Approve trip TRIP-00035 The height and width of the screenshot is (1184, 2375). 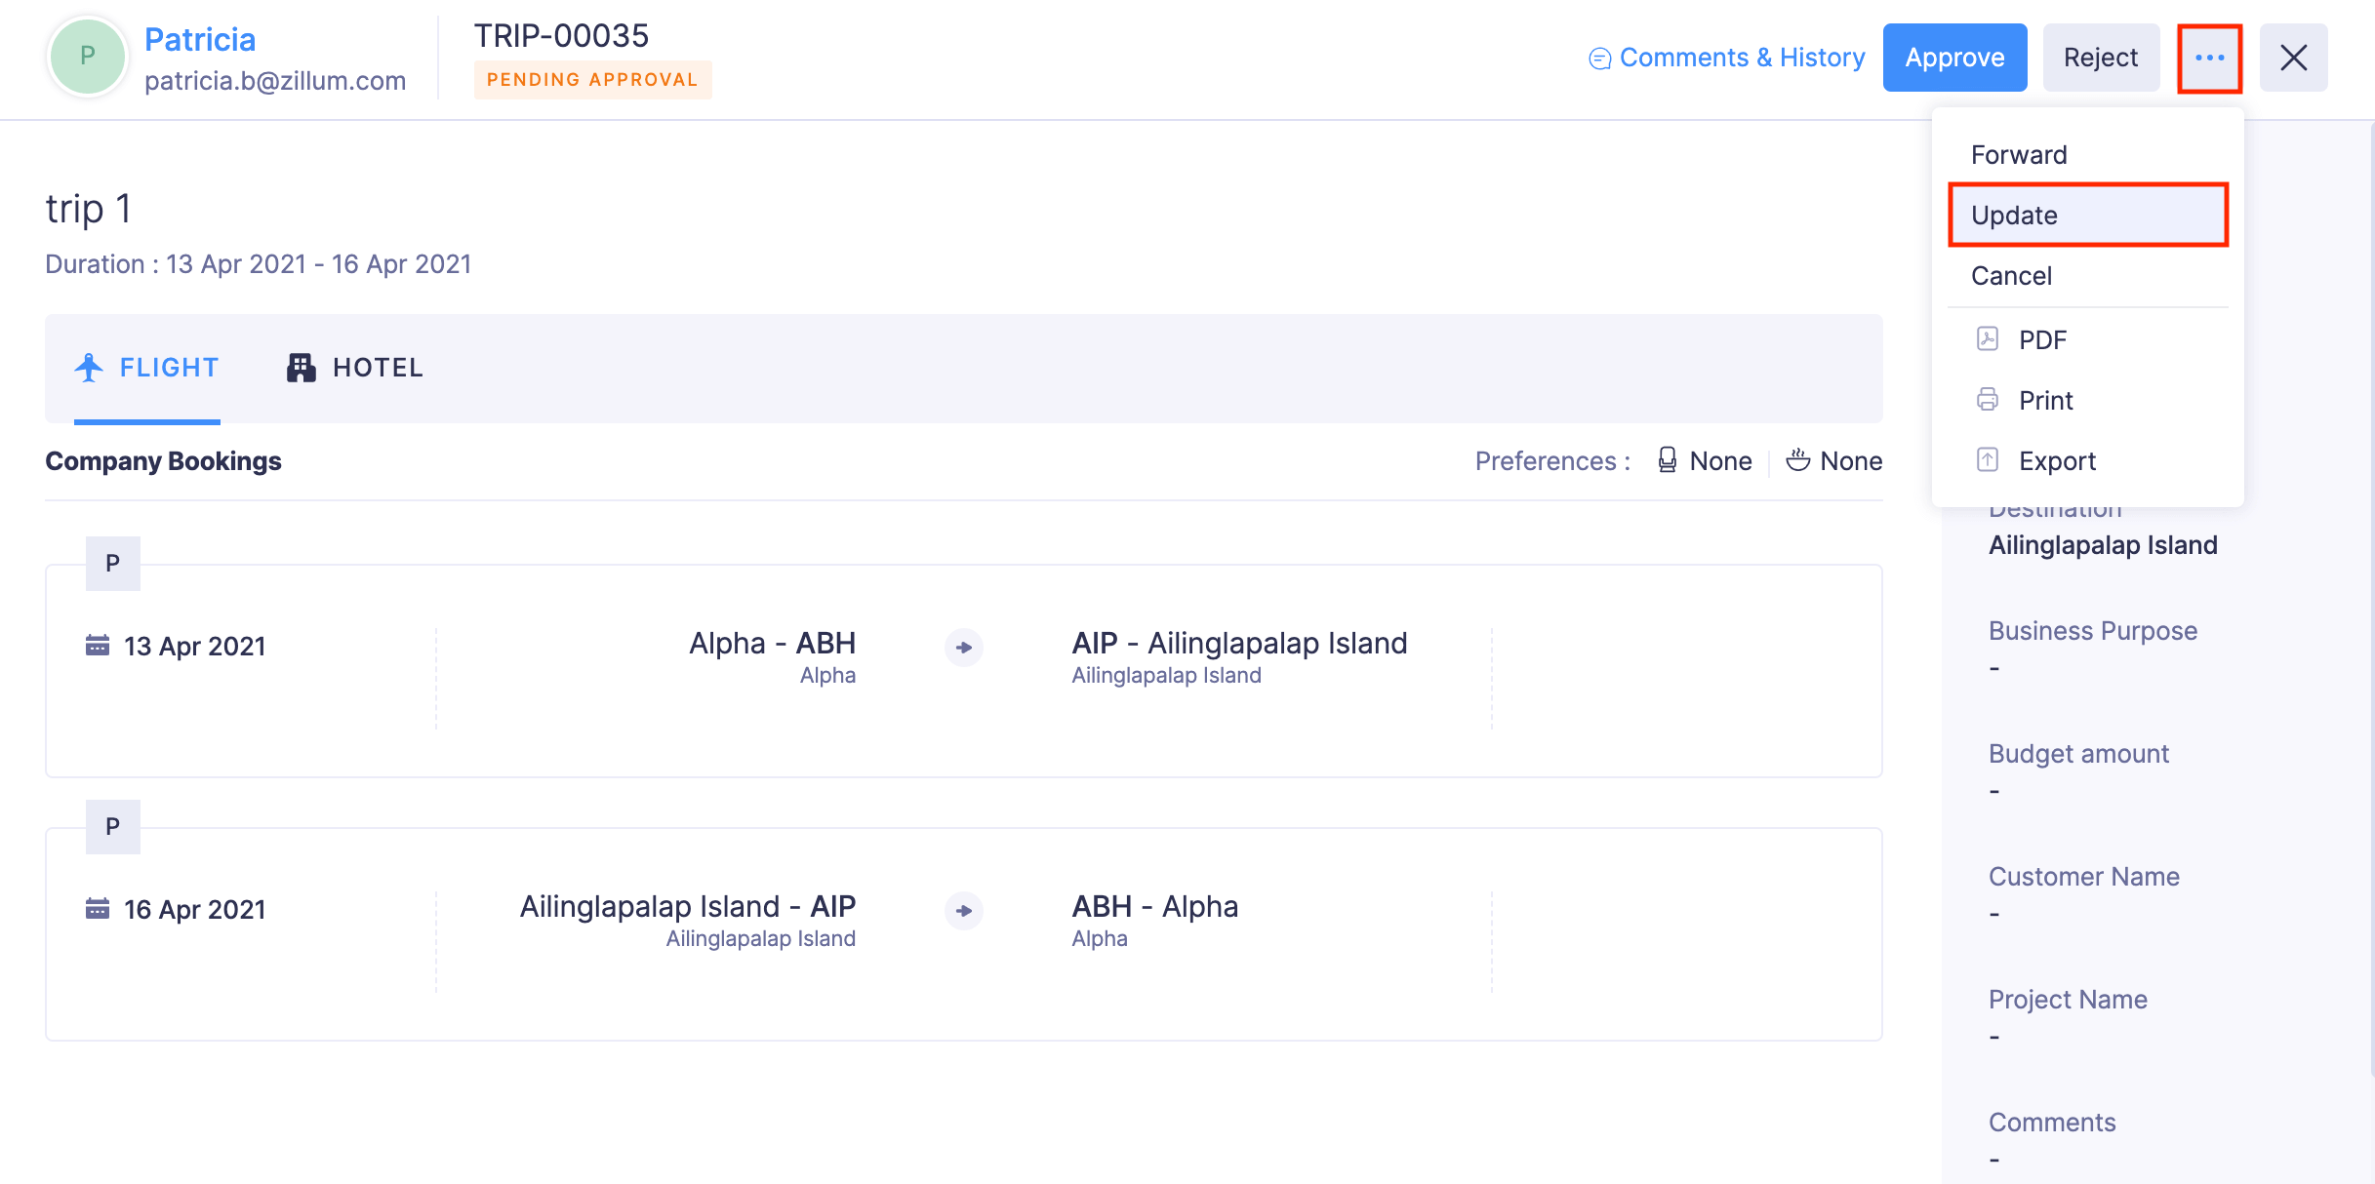(1954, 57)
